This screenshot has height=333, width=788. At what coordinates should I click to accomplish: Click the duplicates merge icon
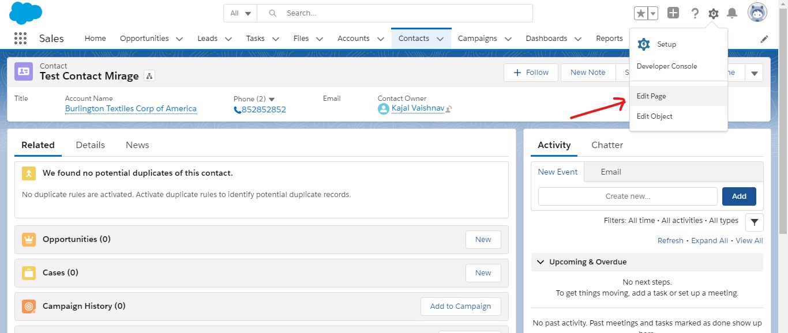tap(29, 173)
